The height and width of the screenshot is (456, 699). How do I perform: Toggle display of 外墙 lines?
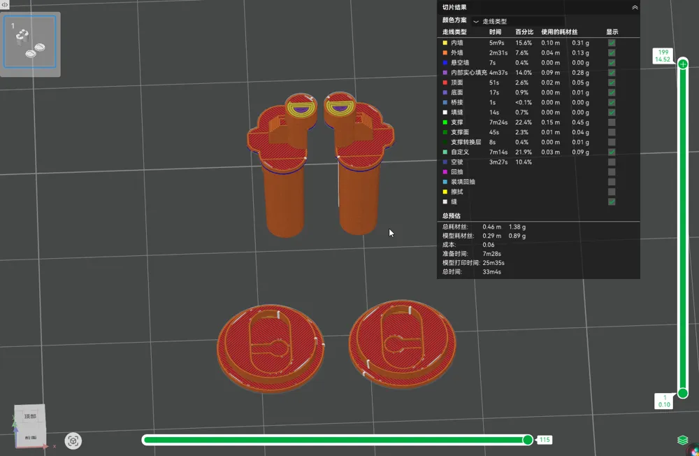point(612,52)
